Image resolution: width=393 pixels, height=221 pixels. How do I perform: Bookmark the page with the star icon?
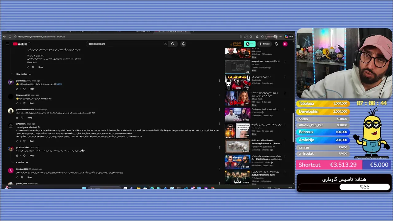[245, 37]
